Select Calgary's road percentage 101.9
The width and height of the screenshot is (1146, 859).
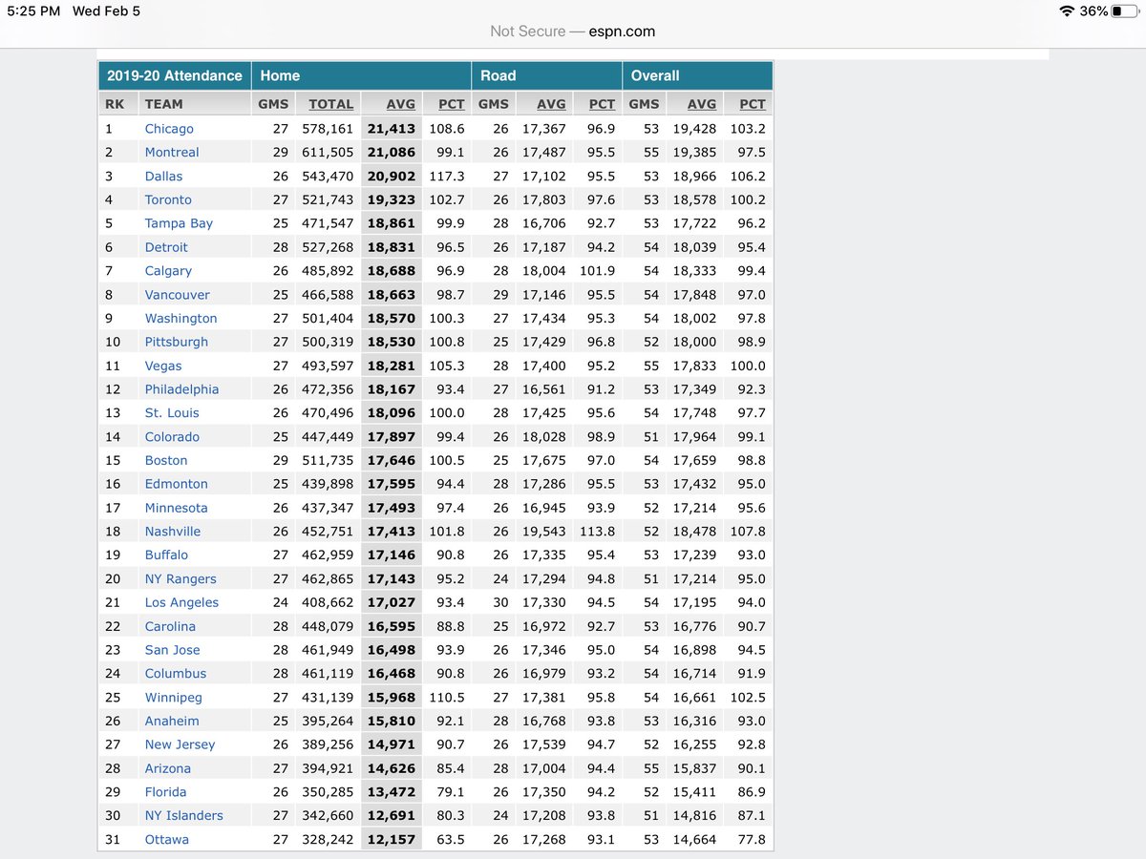(x=598, y=271)
